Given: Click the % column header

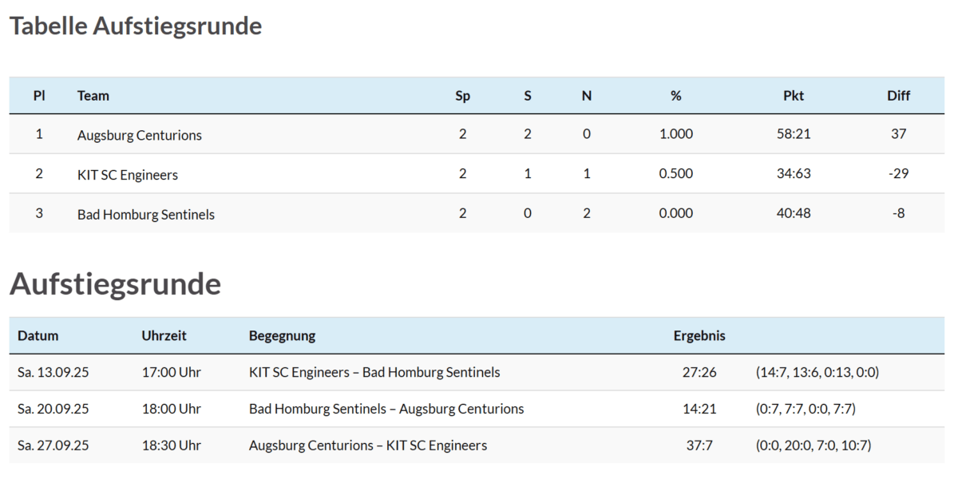Looking at the screenshot, I should (675, 96).
